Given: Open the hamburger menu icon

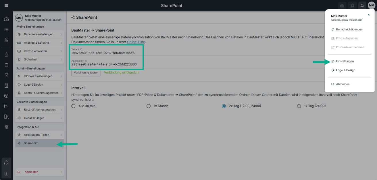Looking at the screenshot, I should pyautogui.click(x=6, y=5).
